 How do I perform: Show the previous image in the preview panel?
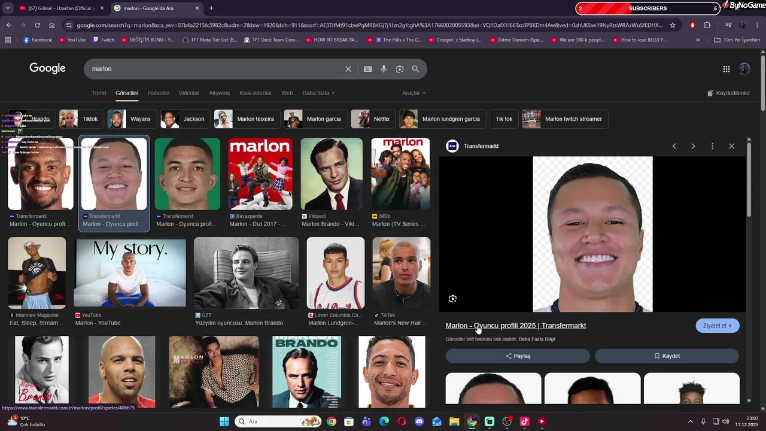(x=674, y=146)
